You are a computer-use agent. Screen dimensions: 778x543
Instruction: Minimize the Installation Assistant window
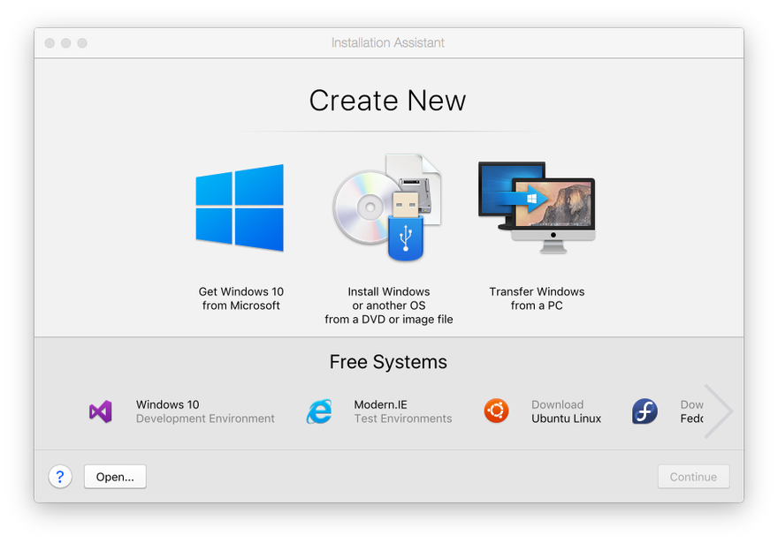(x=66, y=43)
